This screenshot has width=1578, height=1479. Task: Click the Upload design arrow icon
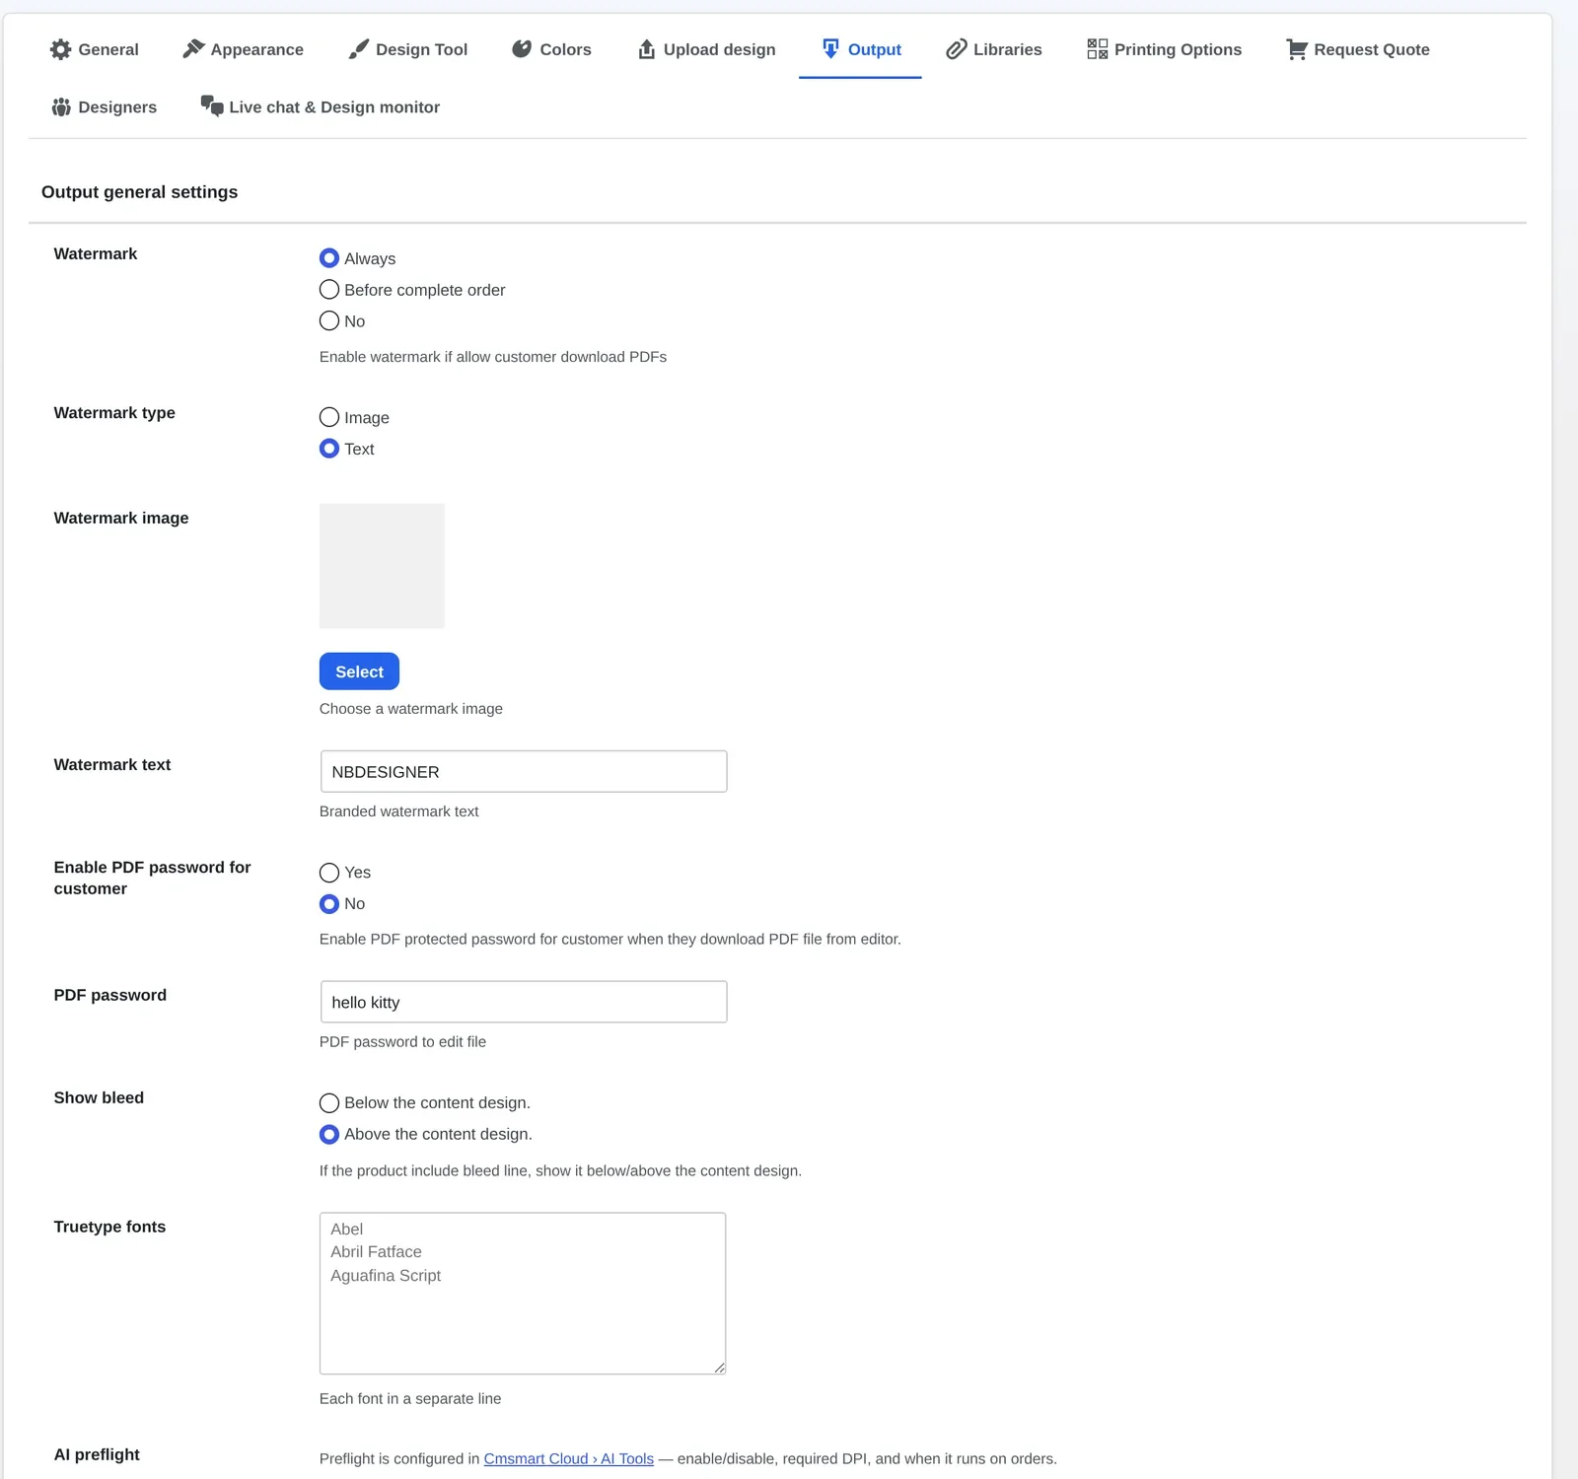coord(647,49)
